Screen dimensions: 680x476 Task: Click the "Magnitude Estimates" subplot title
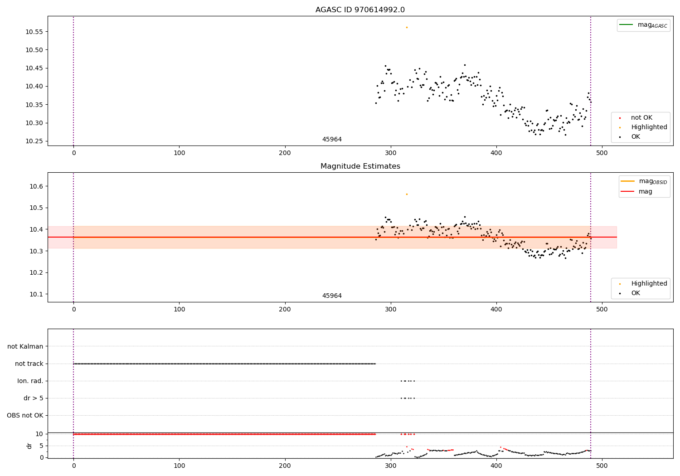coord(360,166)
